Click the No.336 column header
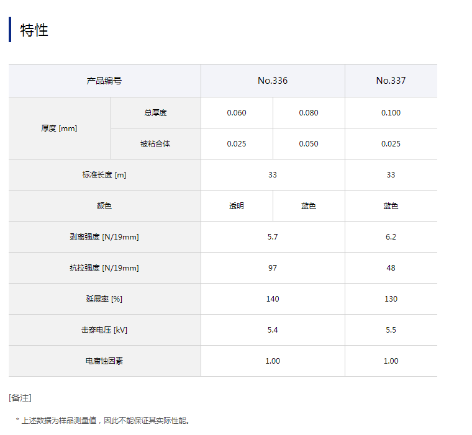 [273, 81]
